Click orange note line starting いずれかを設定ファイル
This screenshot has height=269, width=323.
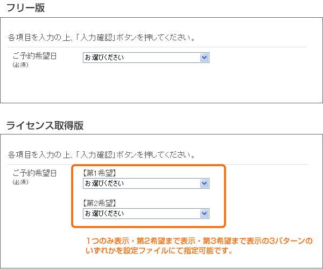pos(159,251)
